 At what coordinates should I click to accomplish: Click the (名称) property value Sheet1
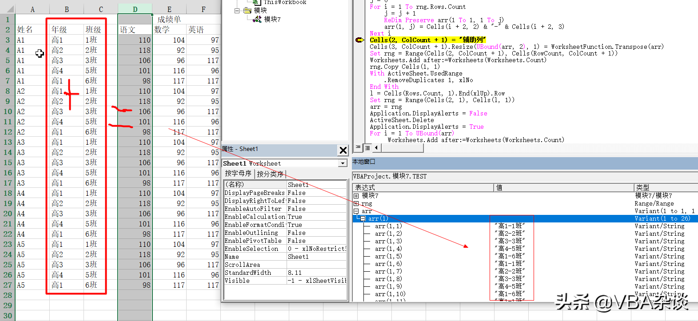pyautogui.click(x=316, y=185)
